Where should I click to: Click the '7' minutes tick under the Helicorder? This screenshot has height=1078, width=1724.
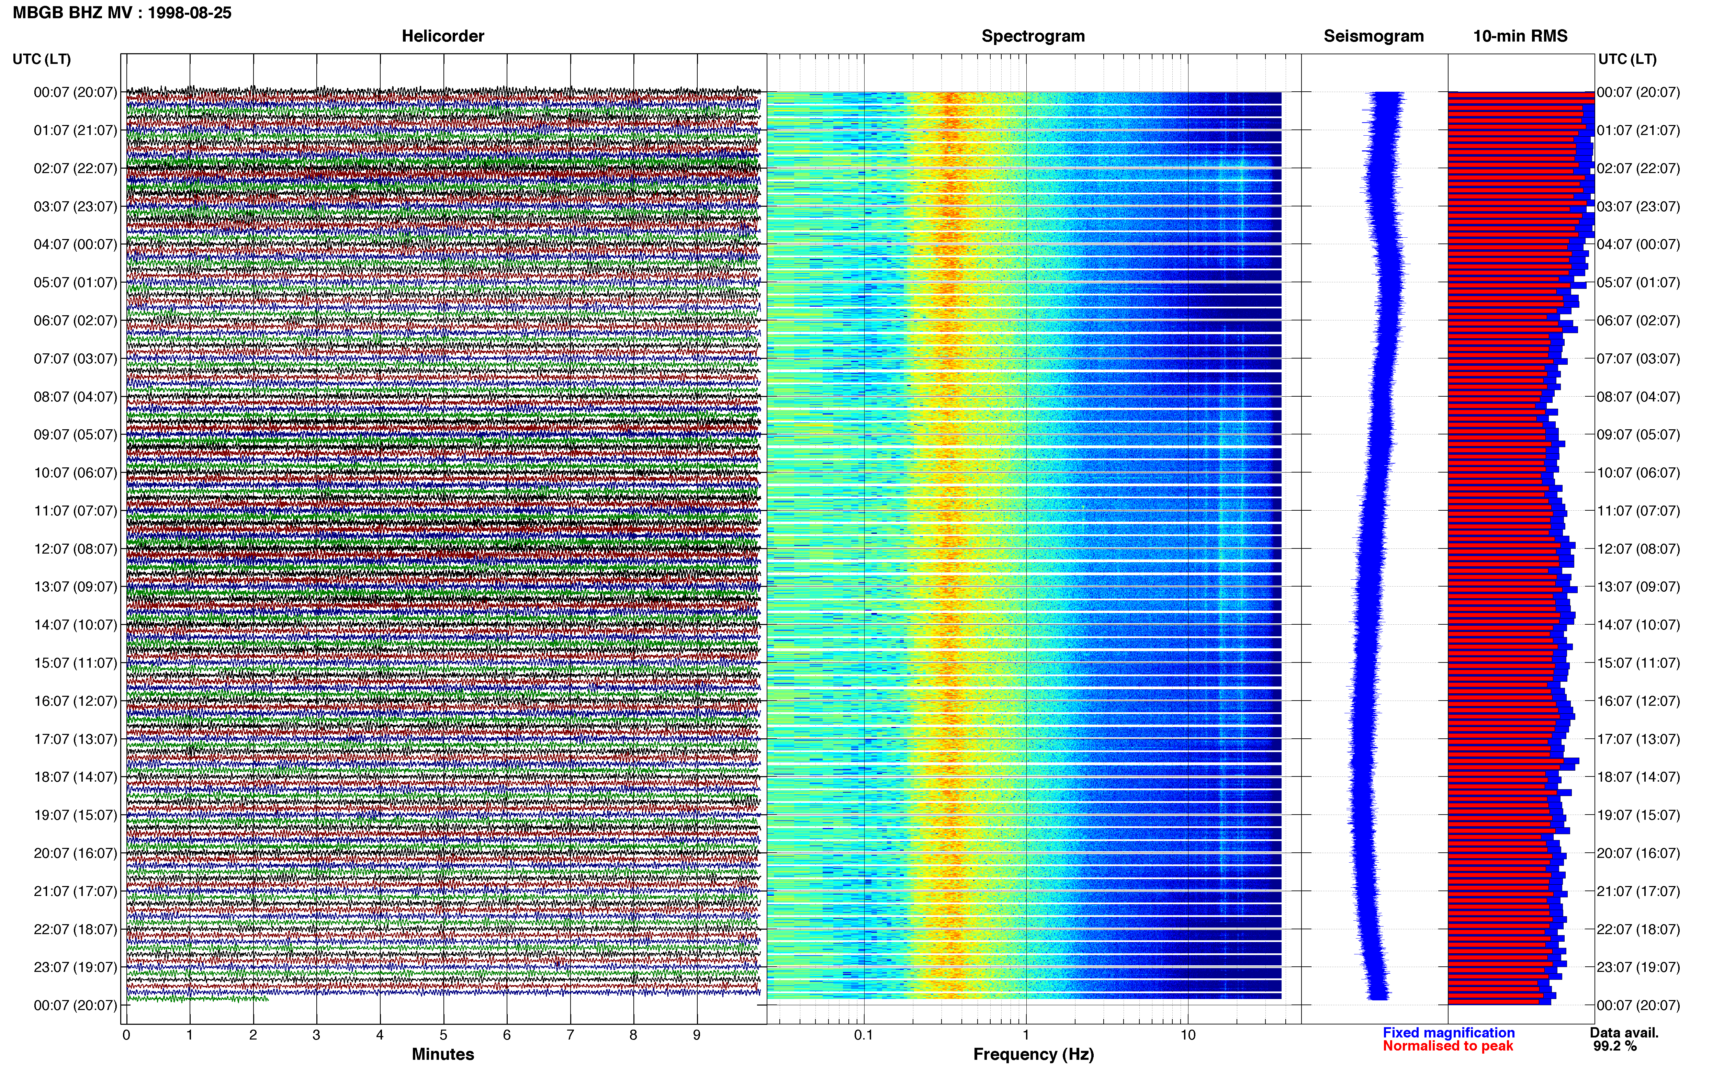(x=571, y=1035)
